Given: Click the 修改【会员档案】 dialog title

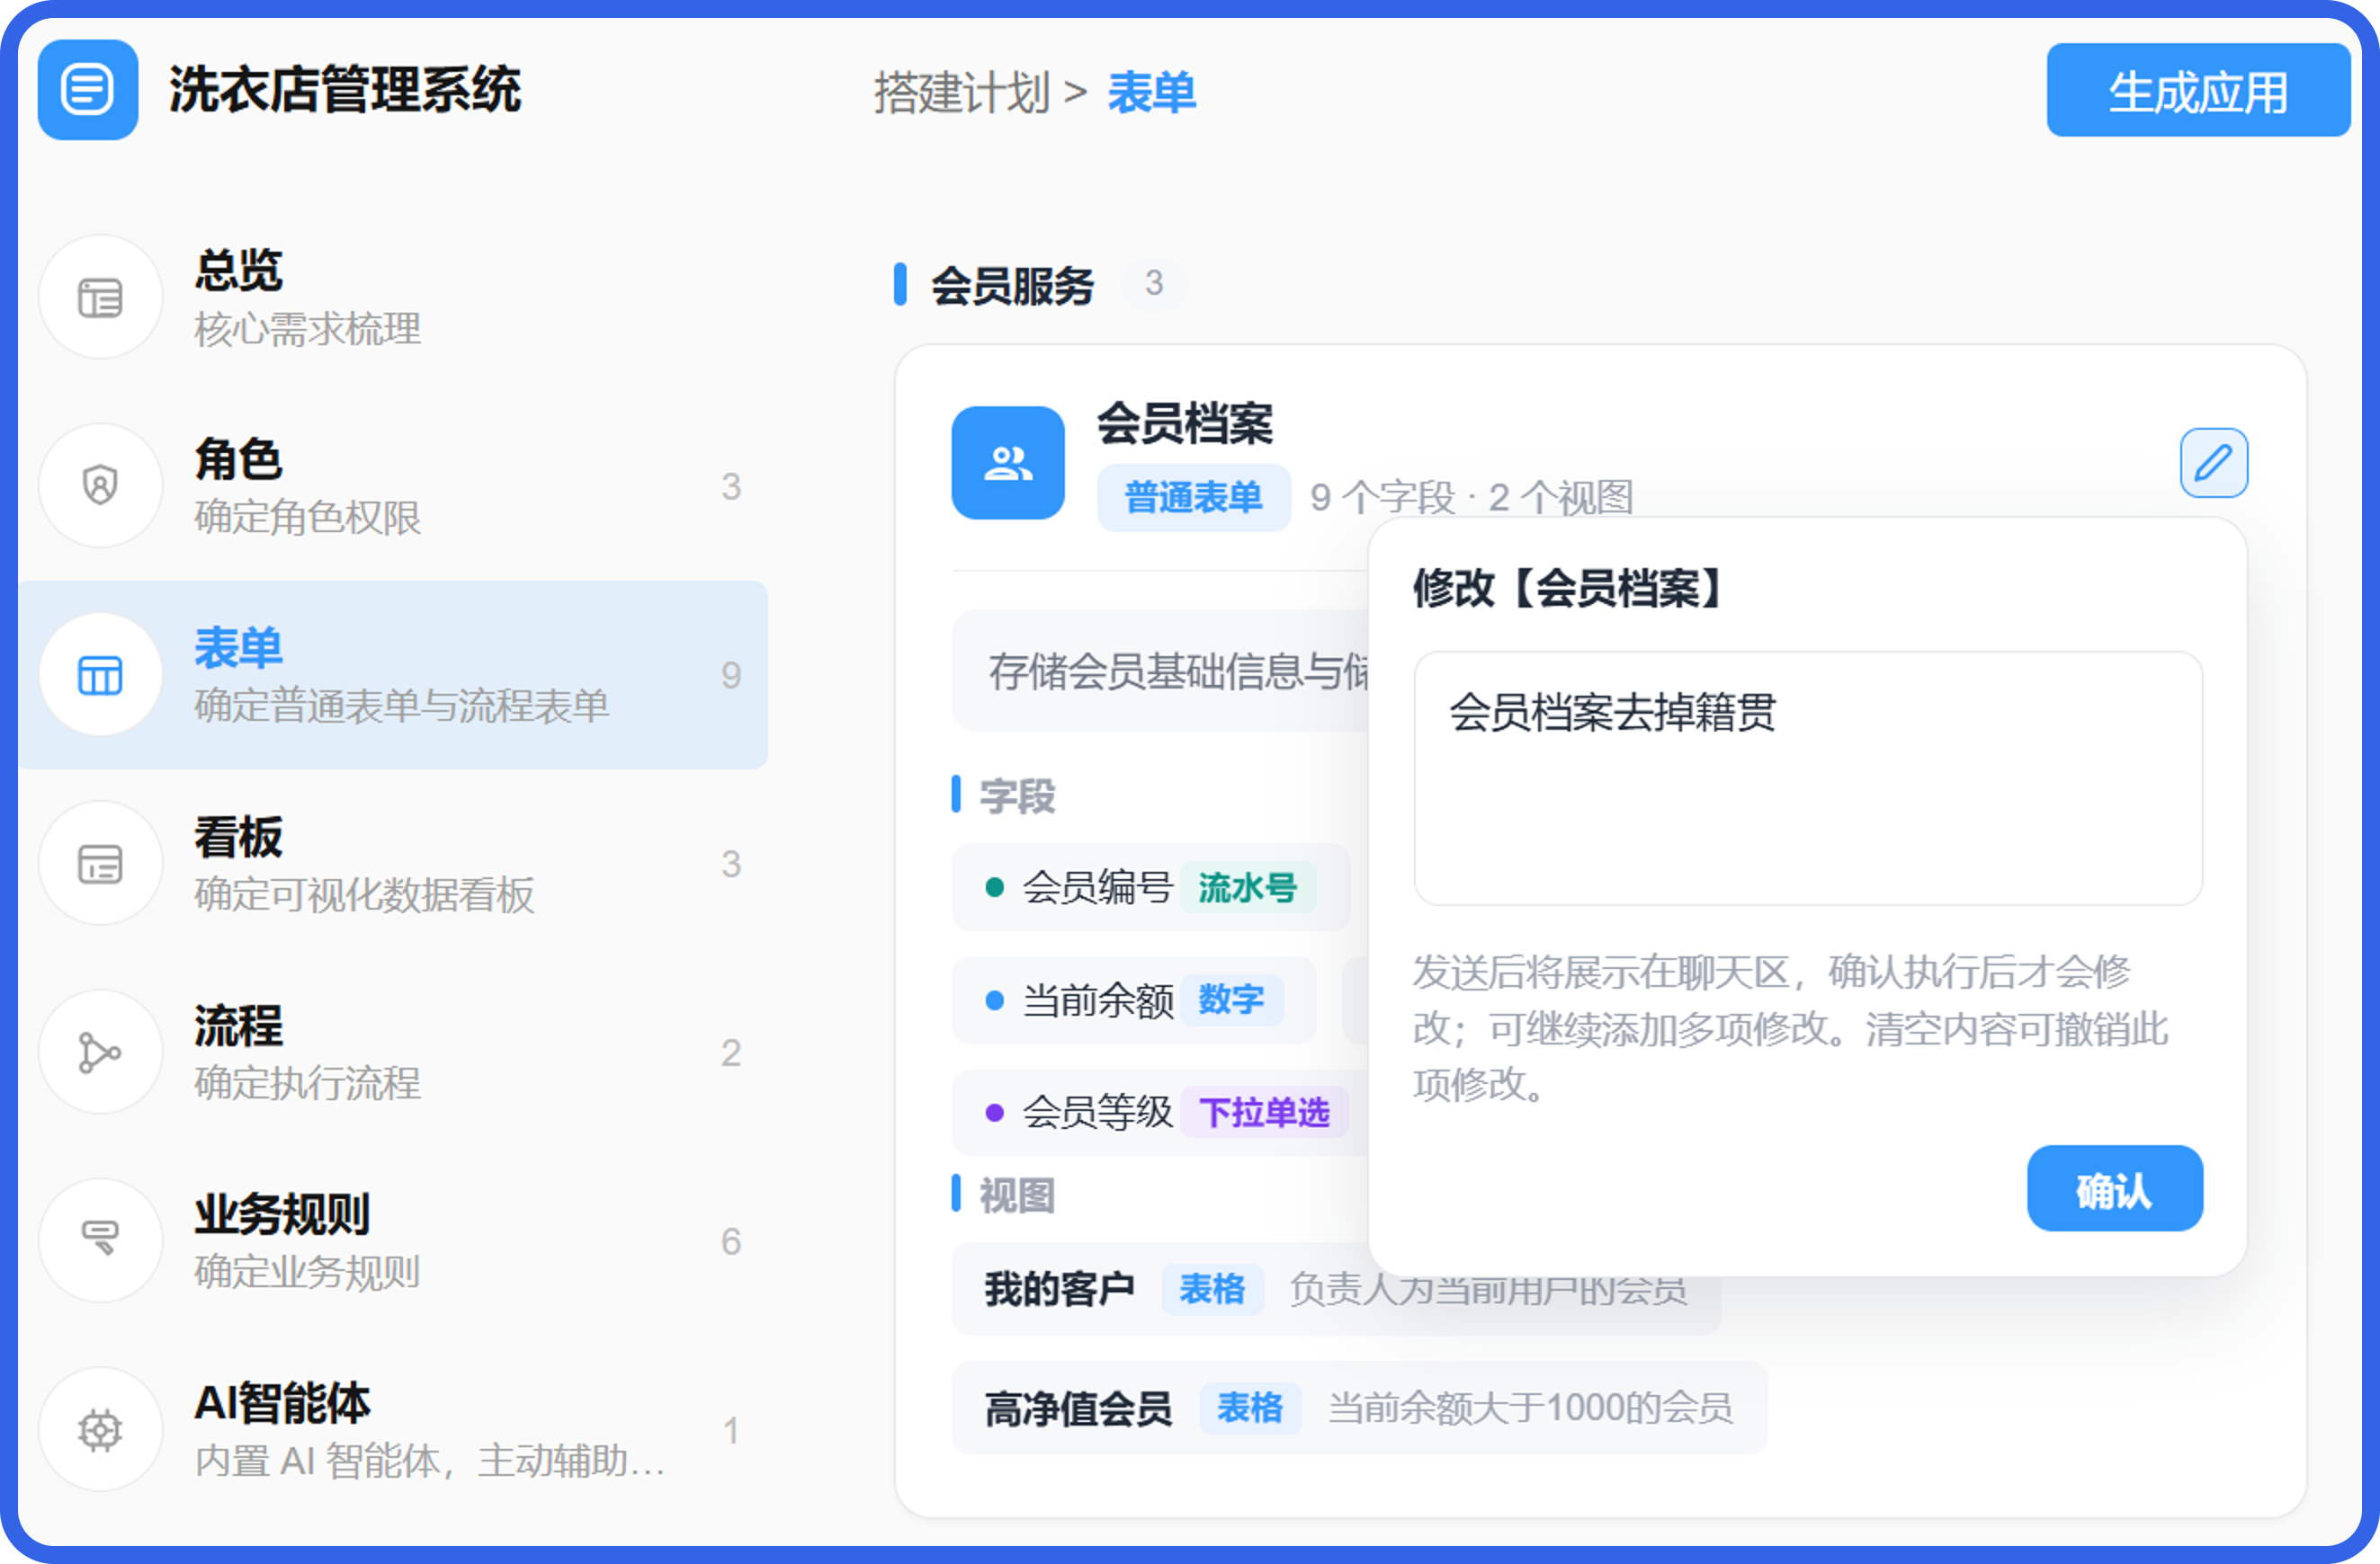Looking at the screenshot, I should click(1569, 588).
